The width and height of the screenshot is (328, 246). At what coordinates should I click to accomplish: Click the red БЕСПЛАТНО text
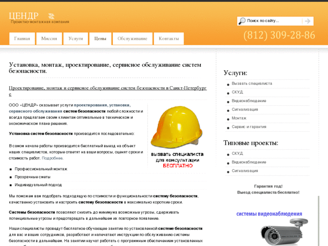178,166
